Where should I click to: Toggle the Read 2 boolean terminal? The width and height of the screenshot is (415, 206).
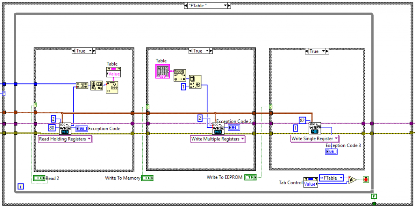(39, 178)
